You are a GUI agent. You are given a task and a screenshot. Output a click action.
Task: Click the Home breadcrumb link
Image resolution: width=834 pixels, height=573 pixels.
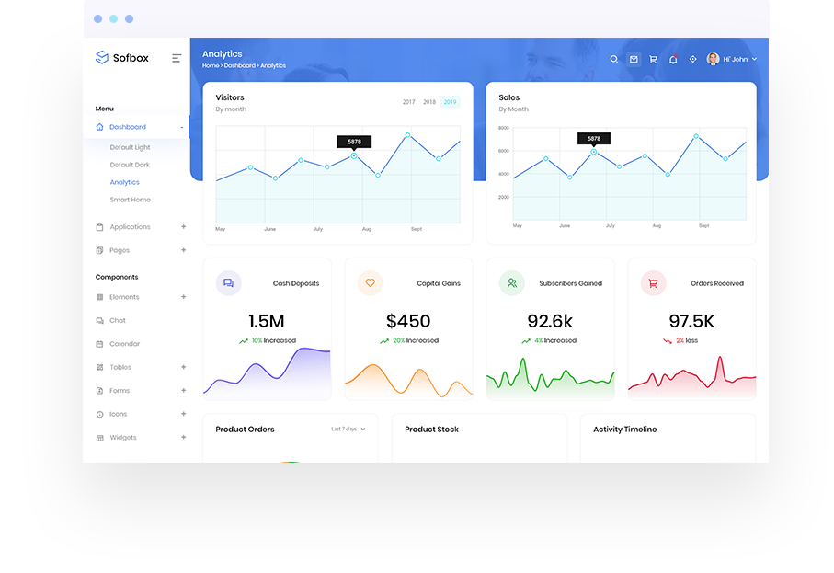pyautogui.click(x=211, y=66)
